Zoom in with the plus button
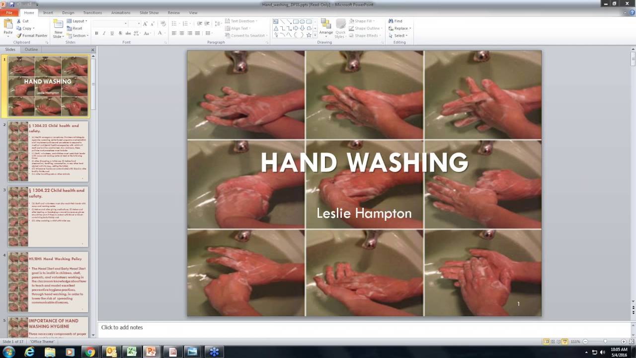This screenshot has width=636, height=358. tap(624, 342)
